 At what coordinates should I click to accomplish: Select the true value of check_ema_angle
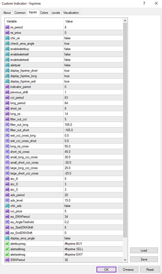(93, 44)
